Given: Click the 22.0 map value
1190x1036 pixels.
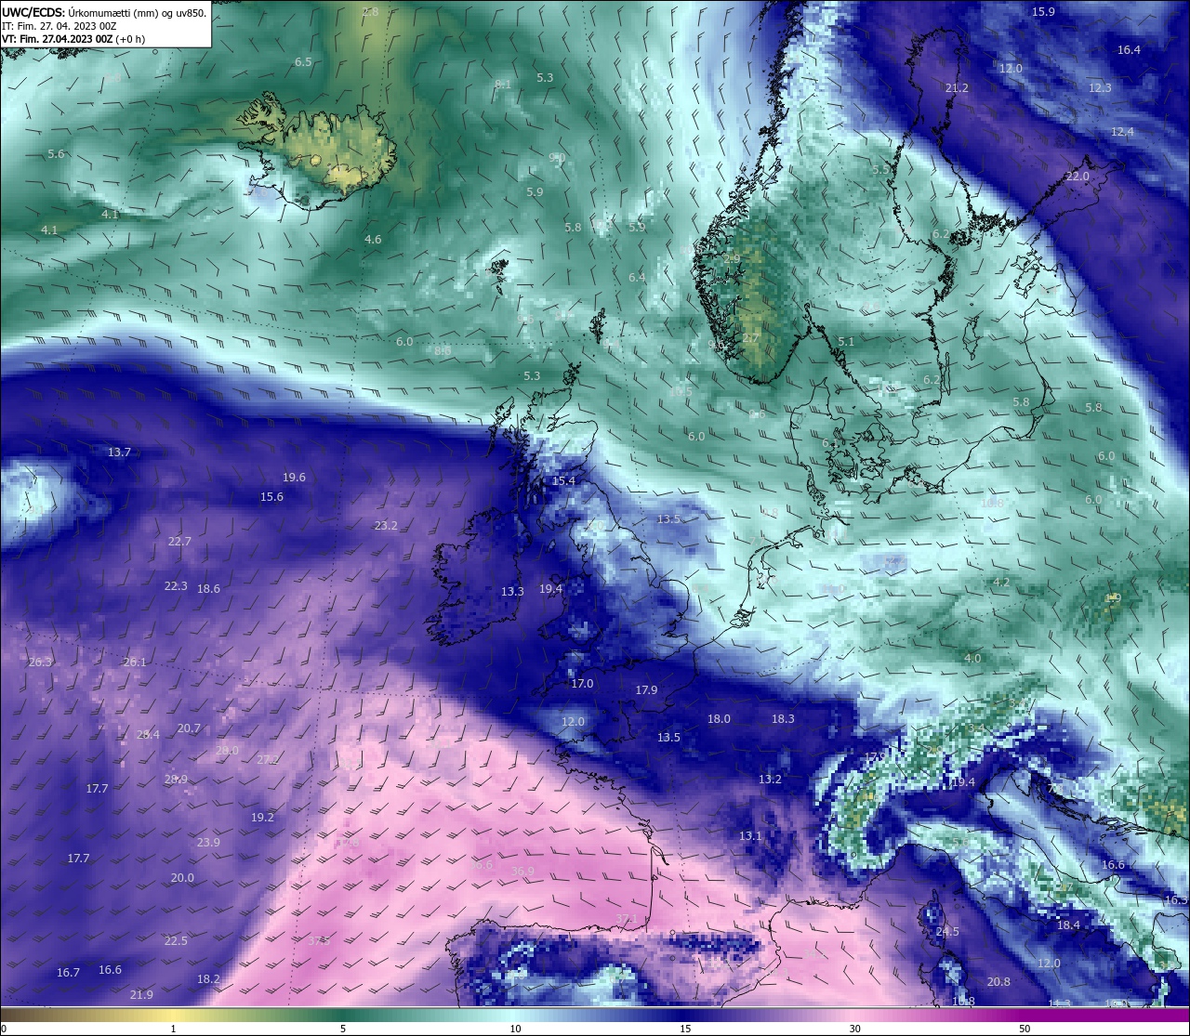Looking at the screenshot, I should (1078, 177).
